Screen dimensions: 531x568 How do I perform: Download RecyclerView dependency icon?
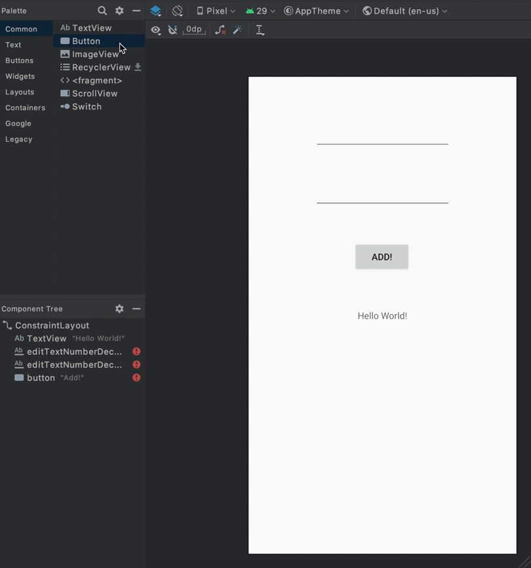tap(138, 67)
